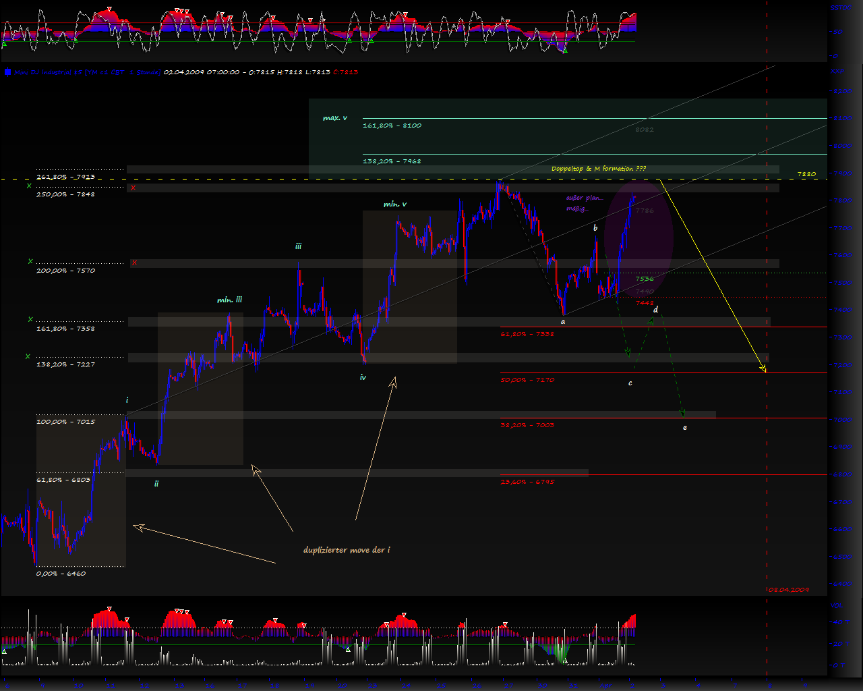Select the projected wave 'e' label

pos(685,427)
